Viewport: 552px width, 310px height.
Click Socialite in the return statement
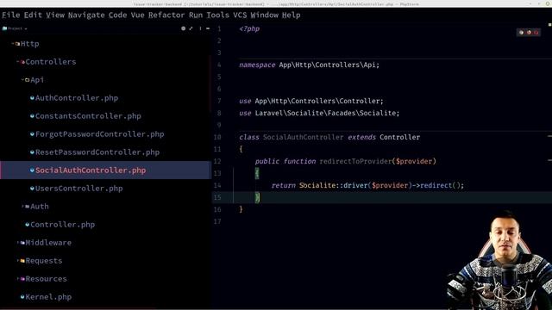coord(317,185)
